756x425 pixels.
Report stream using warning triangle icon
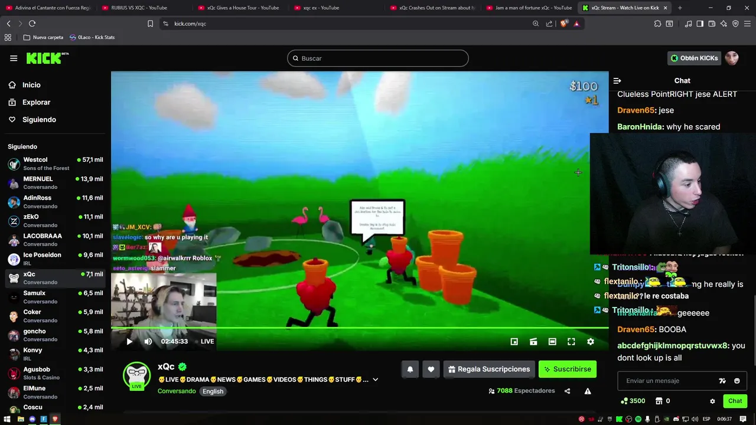coord(588,391)
